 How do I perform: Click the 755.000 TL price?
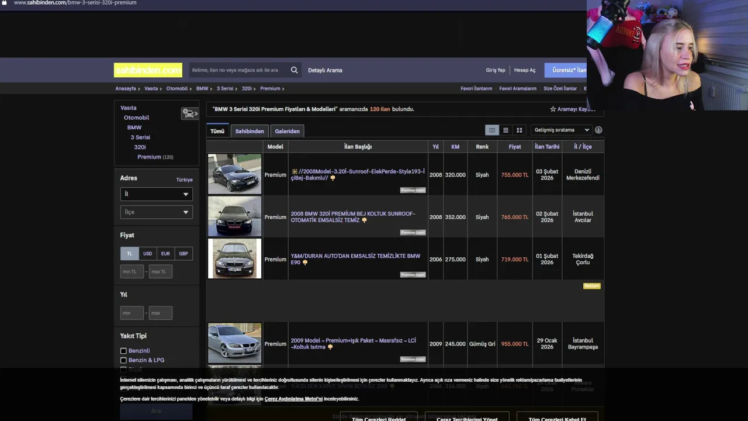pyautogui.click(x=514, y=175)
